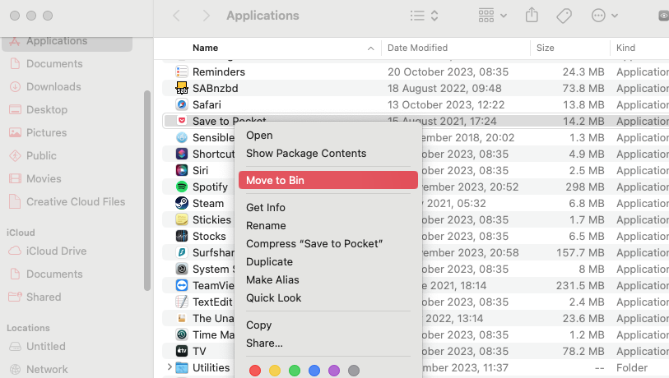Choose Get Info in the context menu
The image size is (669, 378).
(328, 208)
